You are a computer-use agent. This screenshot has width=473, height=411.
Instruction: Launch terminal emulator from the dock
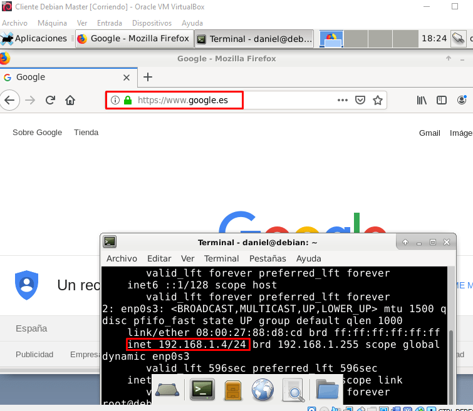point(203,390)
